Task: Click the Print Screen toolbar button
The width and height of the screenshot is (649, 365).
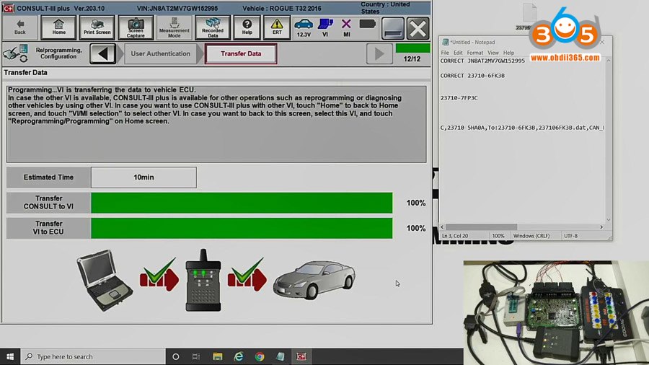Action: click(x=97, y=27)
